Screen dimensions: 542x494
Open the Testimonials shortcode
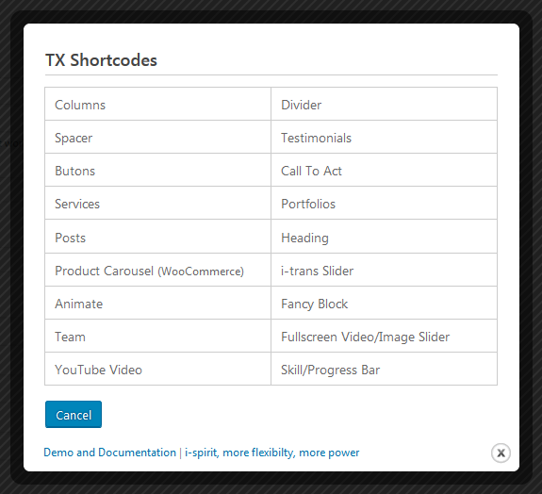[x=384, y=137]
